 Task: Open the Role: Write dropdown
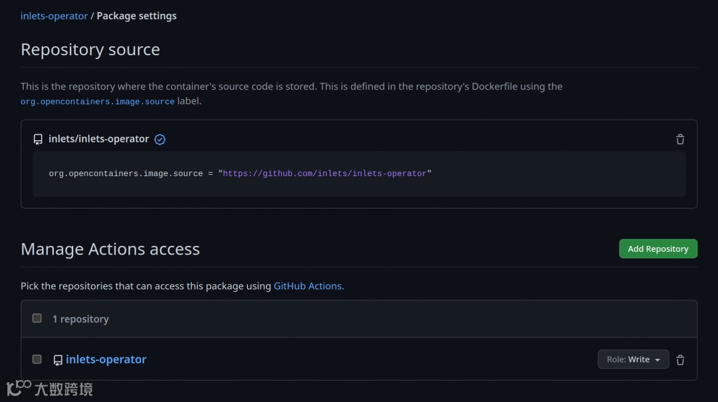(633, 359)
